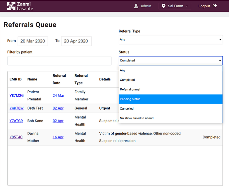Open Bob Kane's 02 Apr referral link
Viewport: 229px width, 187px height.
point(58,121)
